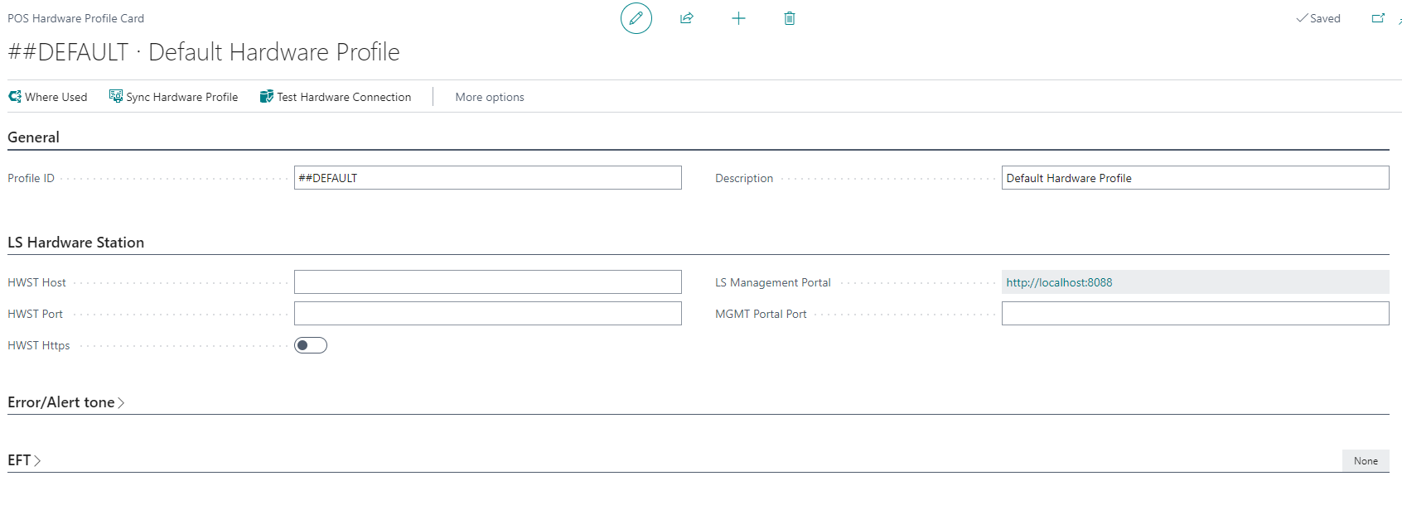This screenshot has width=1402, height=505.
Task: Click the Sync Hardware Profile icon
Action: click(116, 97)
